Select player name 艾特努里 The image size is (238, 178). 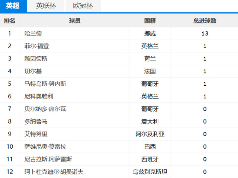36,134
